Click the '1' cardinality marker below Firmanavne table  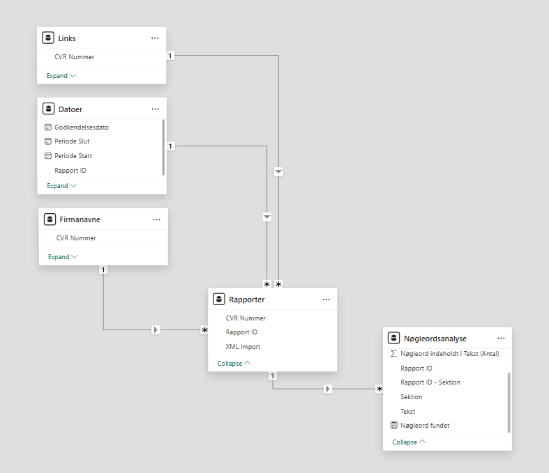click(x=103, y=270)
